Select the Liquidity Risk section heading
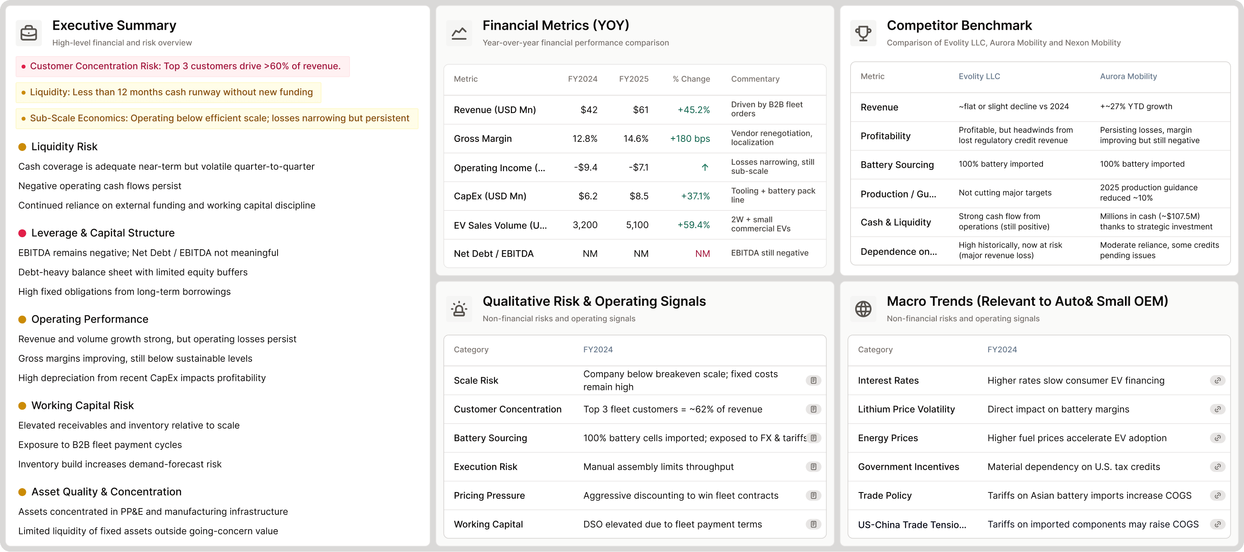 point(64,147)
